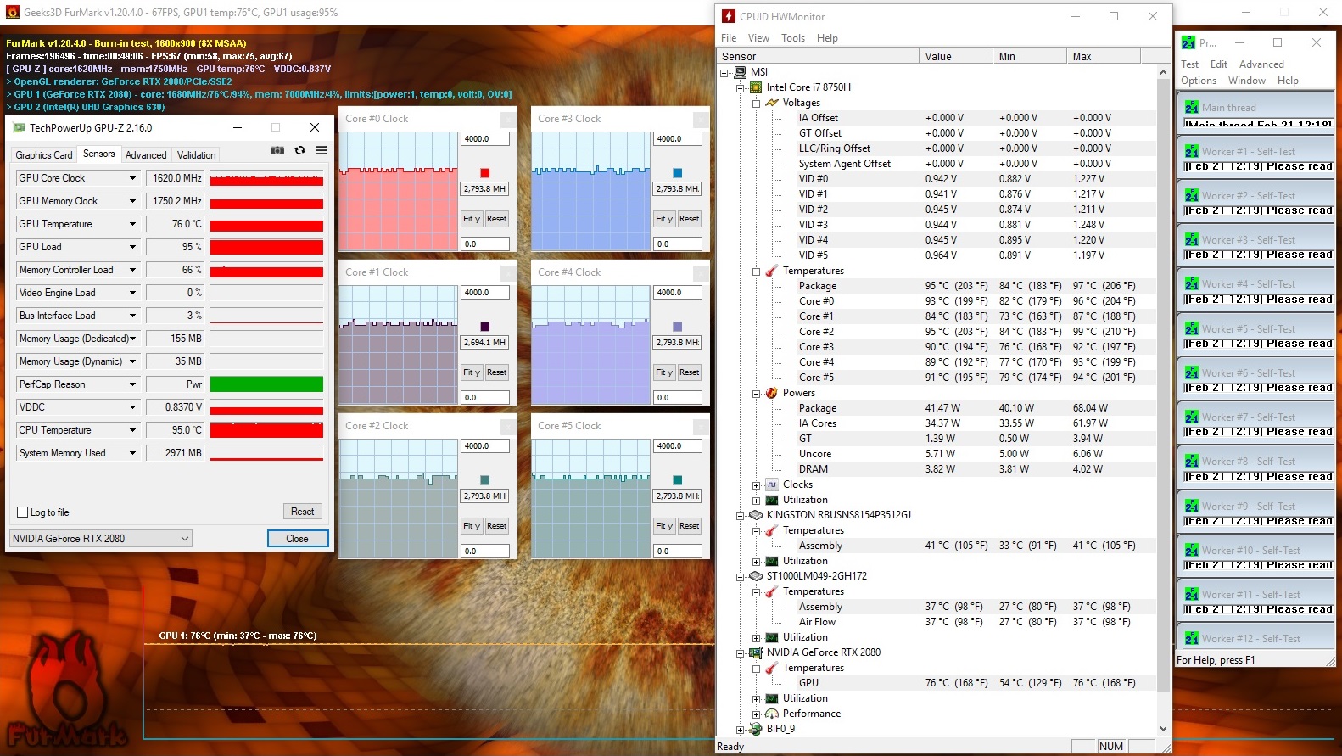Click the Performance gauge icon under RTX 2080
Screen dimensions: 1342x756
[x=772, y=714]
